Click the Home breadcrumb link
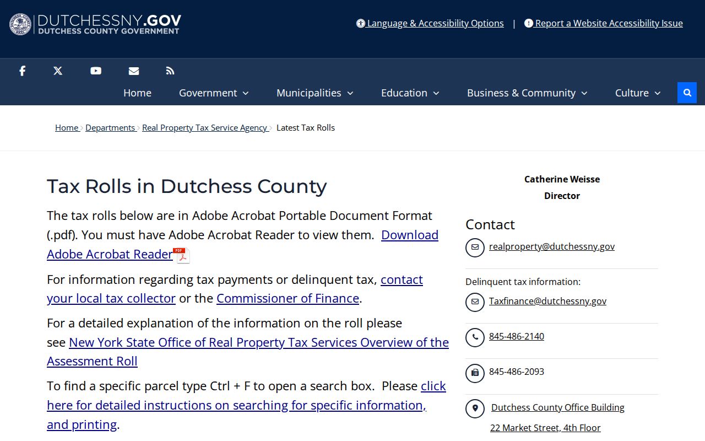 pyautogui.click(x=67, y=127)
